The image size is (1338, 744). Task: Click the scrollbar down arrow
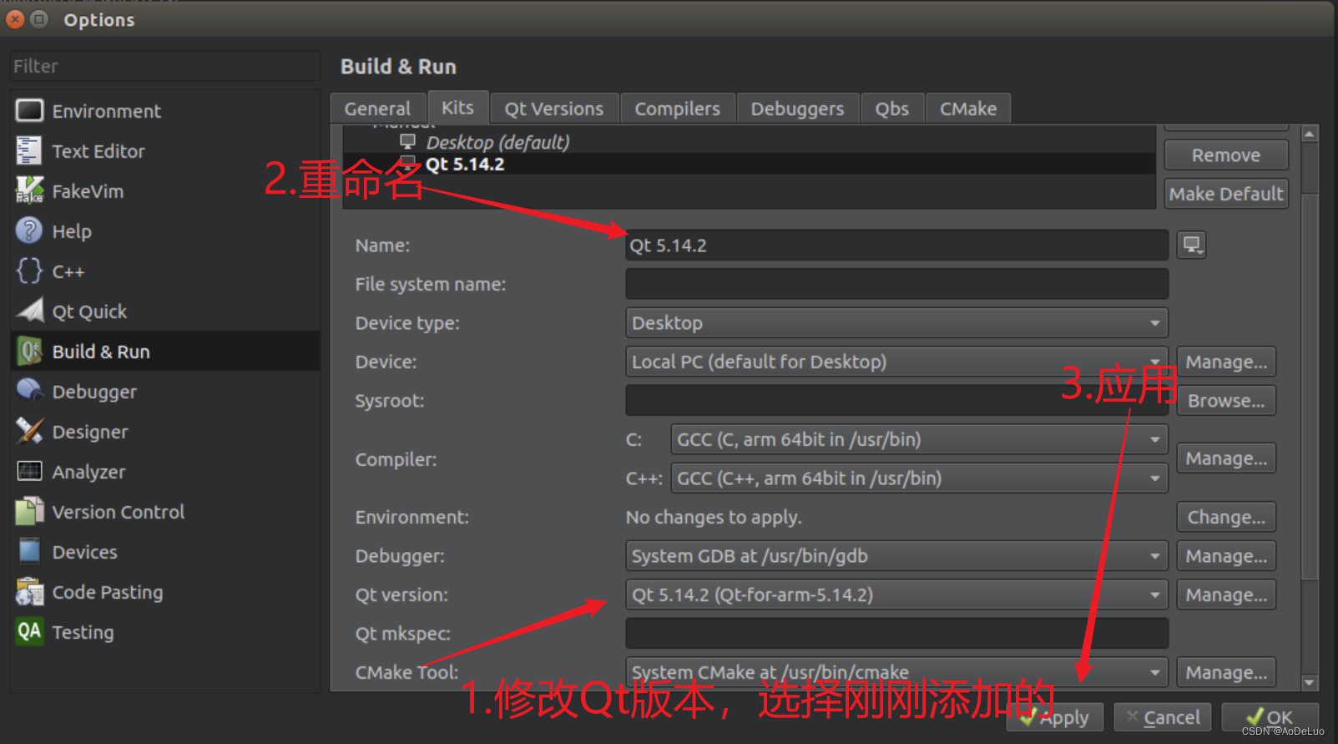pos(1310,682)
